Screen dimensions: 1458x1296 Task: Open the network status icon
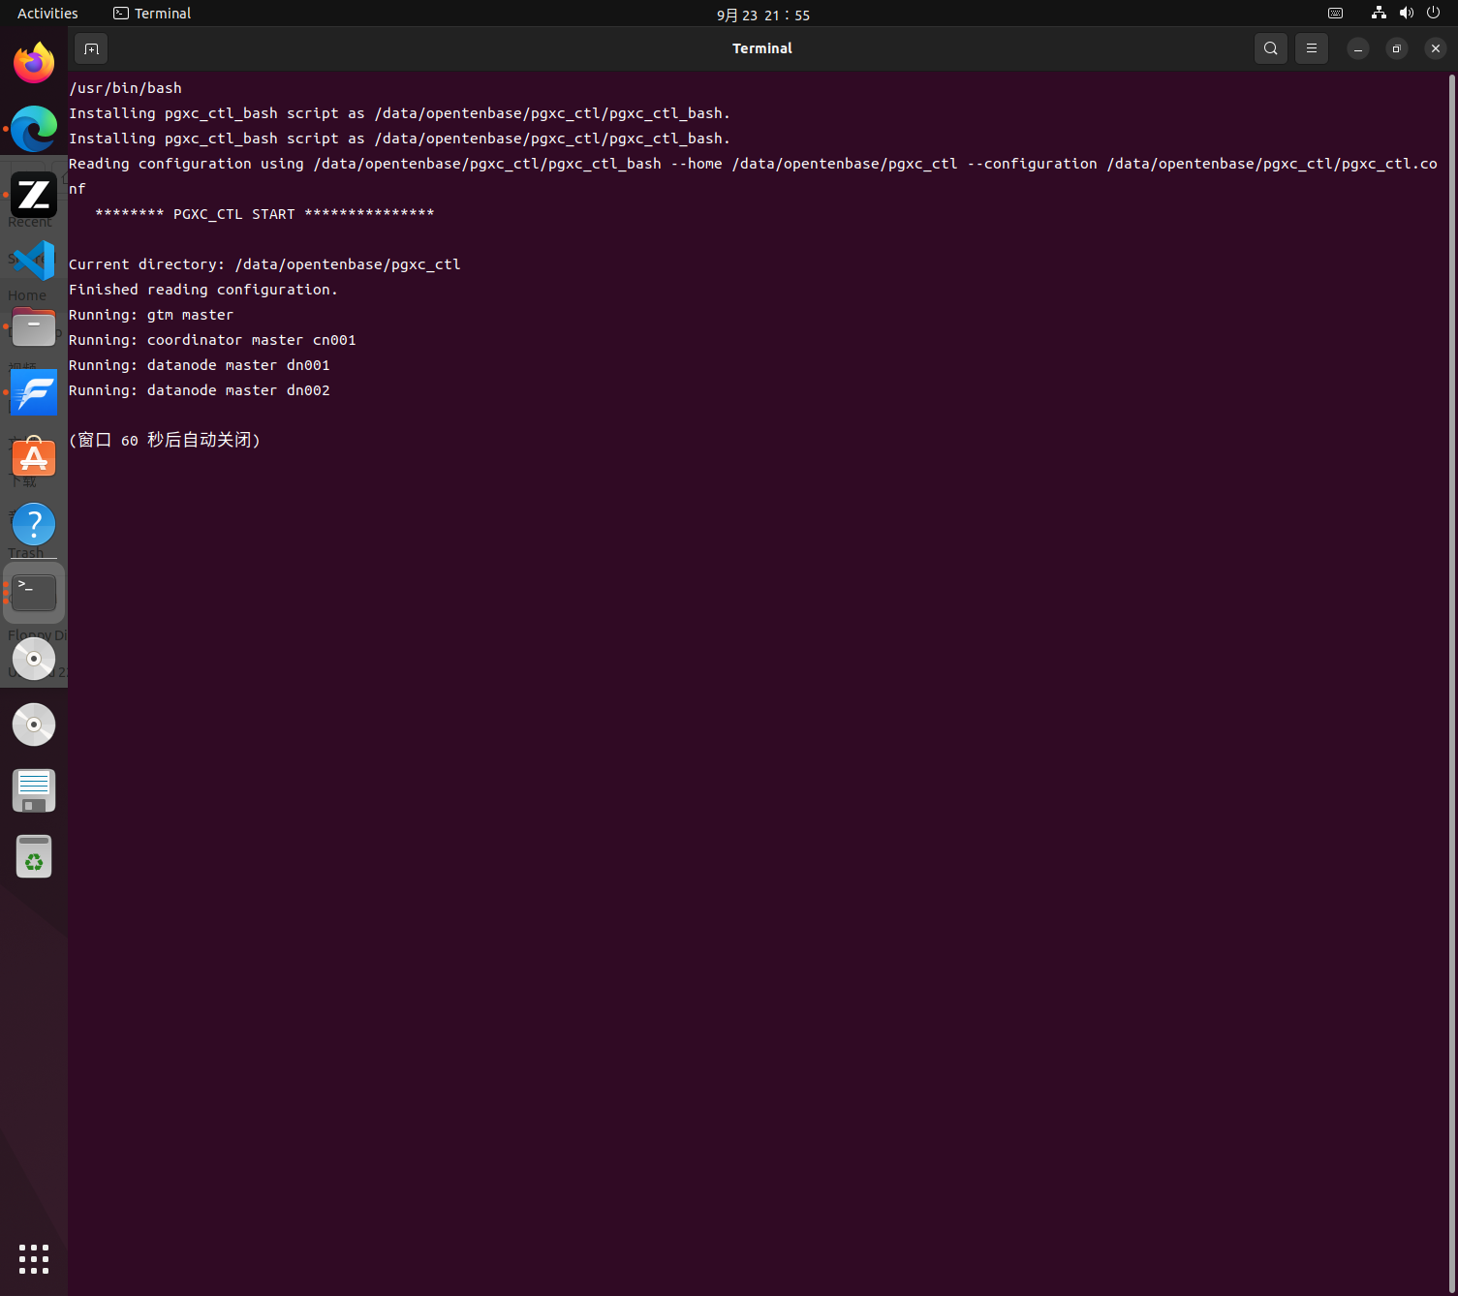(x=1379, y=14)
